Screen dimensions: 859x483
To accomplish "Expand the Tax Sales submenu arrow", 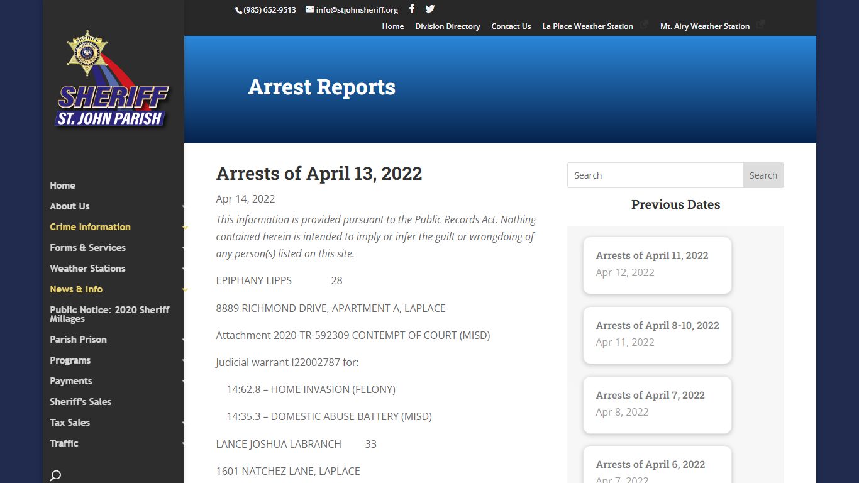I will (x=184, y=423).
